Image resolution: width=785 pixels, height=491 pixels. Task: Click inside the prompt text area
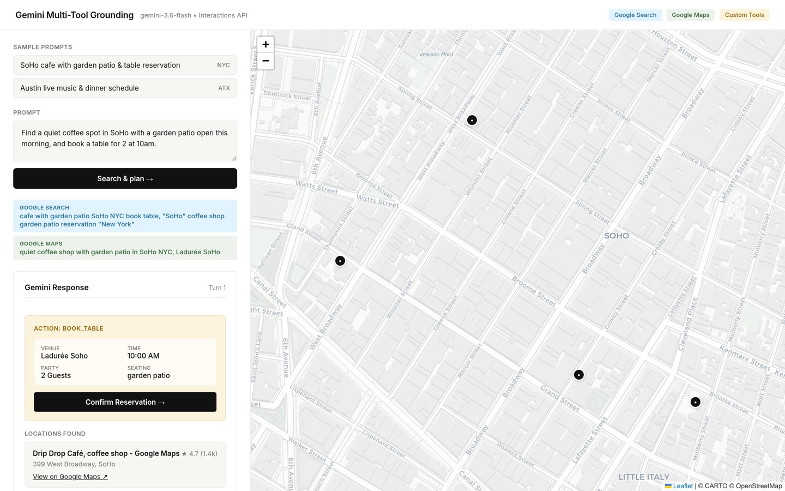coord(125,141)
